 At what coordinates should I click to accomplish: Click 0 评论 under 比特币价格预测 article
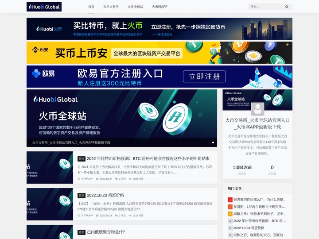click(122, 179)
